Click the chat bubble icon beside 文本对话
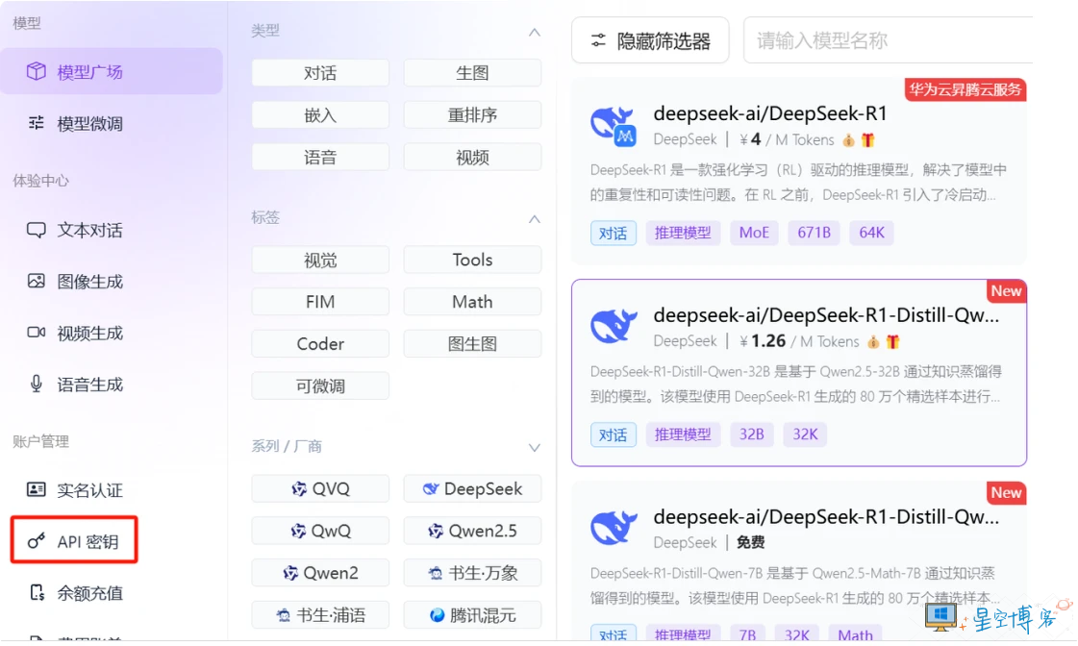 pos(36,230)
